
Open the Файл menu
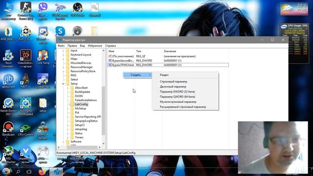point(61,45)
